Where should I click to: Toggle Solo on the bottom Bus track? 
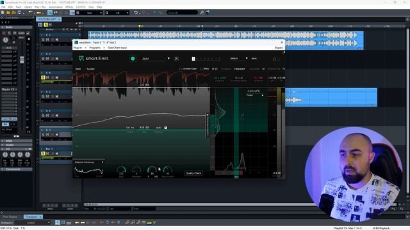(43, 153)
